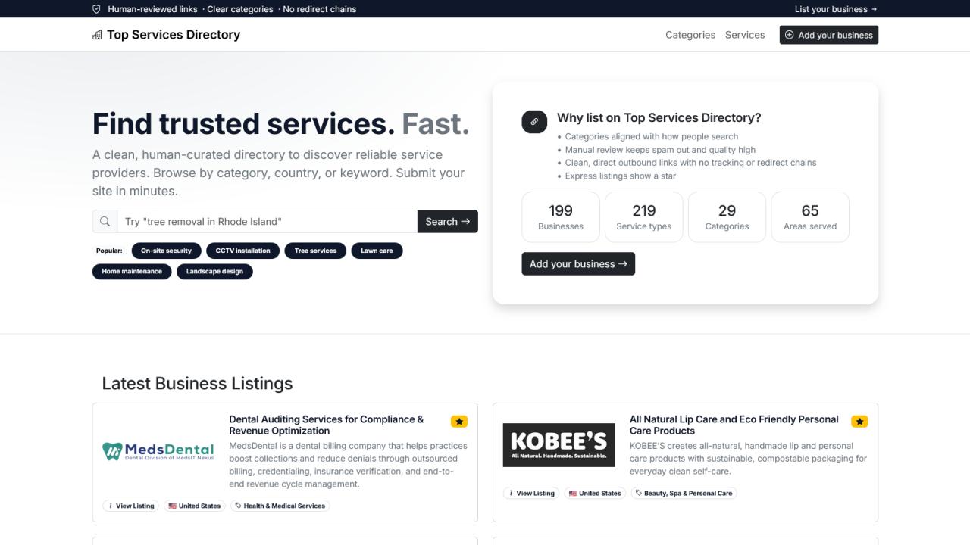Open the Categories menu item
970x545 pixels.
click(690, 35)
